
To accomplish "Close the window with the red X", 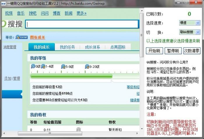I will point(196,2).
